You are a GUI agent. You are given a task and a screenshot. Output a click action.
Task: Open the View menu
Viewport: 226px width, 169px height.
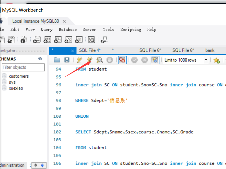click(30, 29)
